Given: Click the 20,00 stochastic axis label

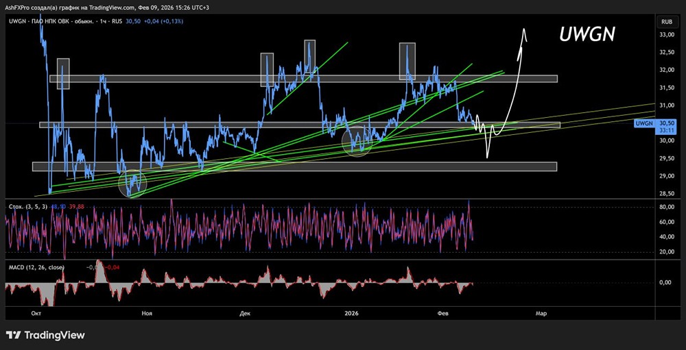Looking at the screenshot, I should [666, 251].
